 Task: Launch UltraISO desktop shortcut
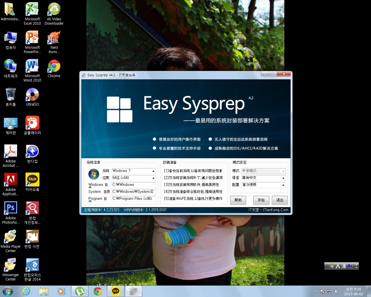(32, 97)
